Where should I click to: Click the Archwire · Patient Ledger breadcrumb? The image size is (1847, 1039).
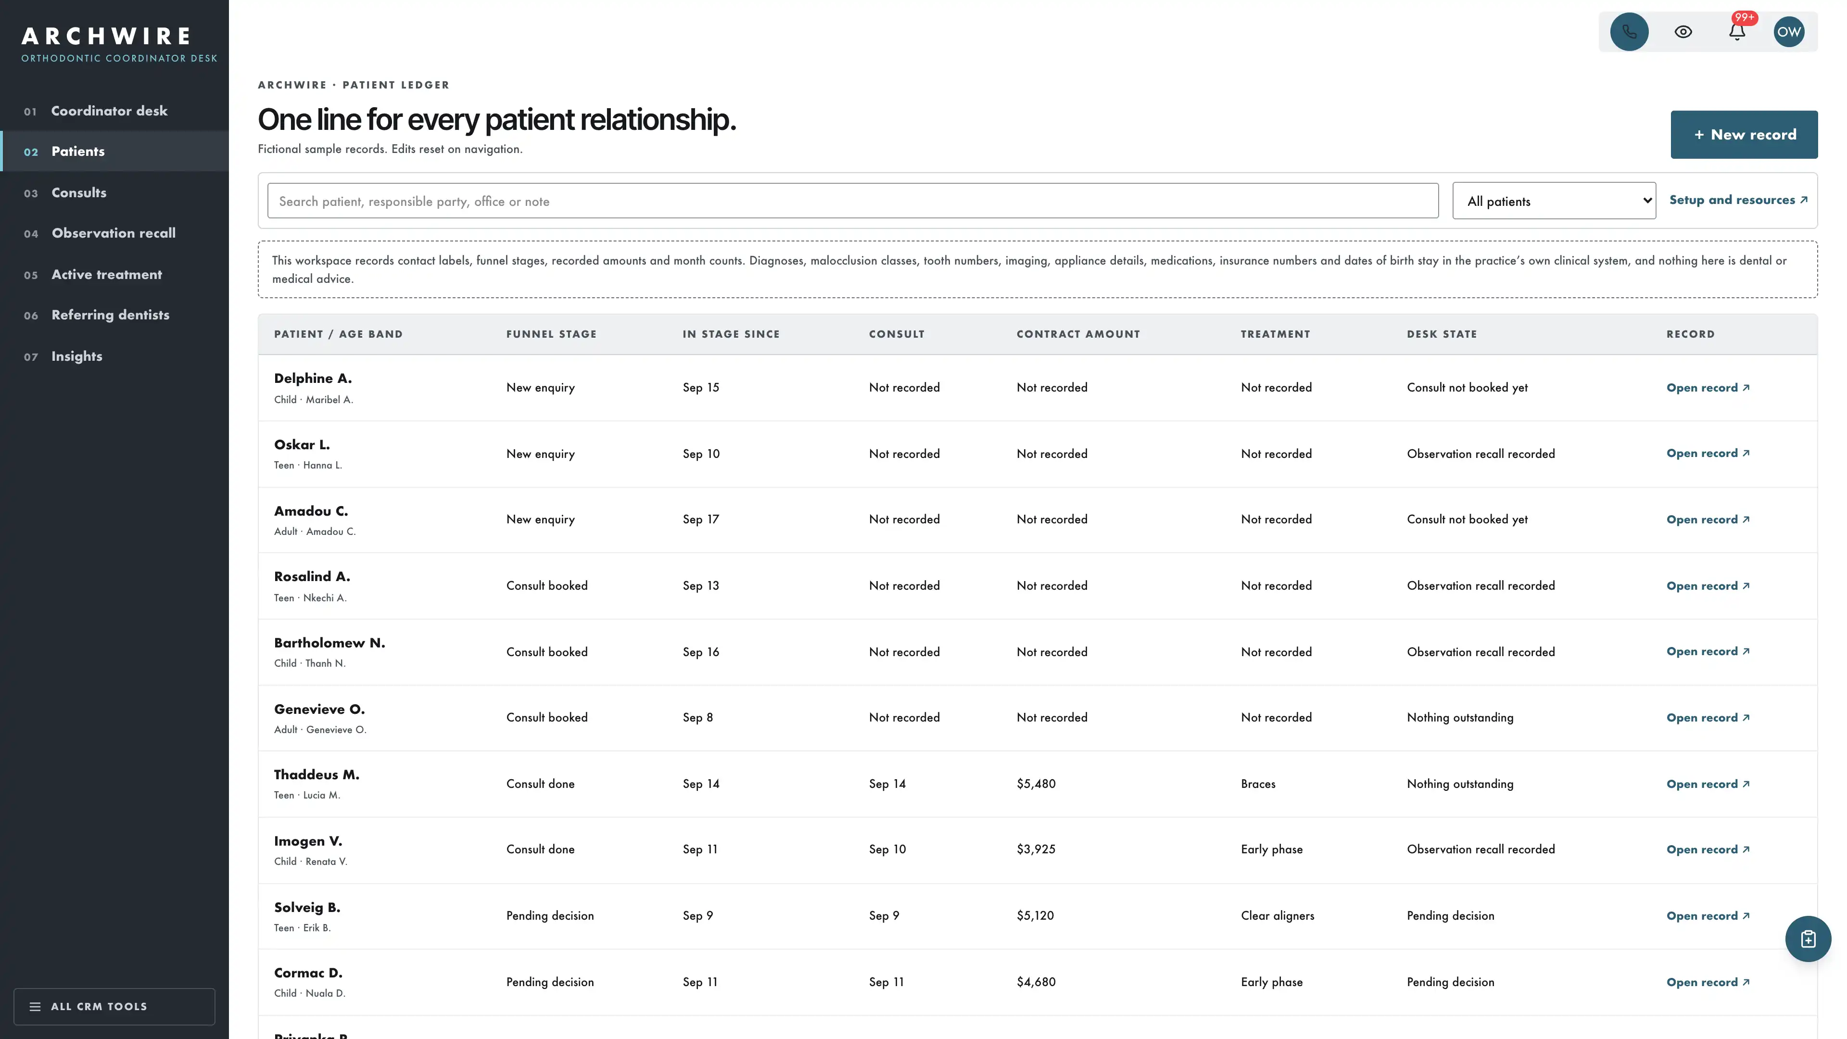(354, 85)
